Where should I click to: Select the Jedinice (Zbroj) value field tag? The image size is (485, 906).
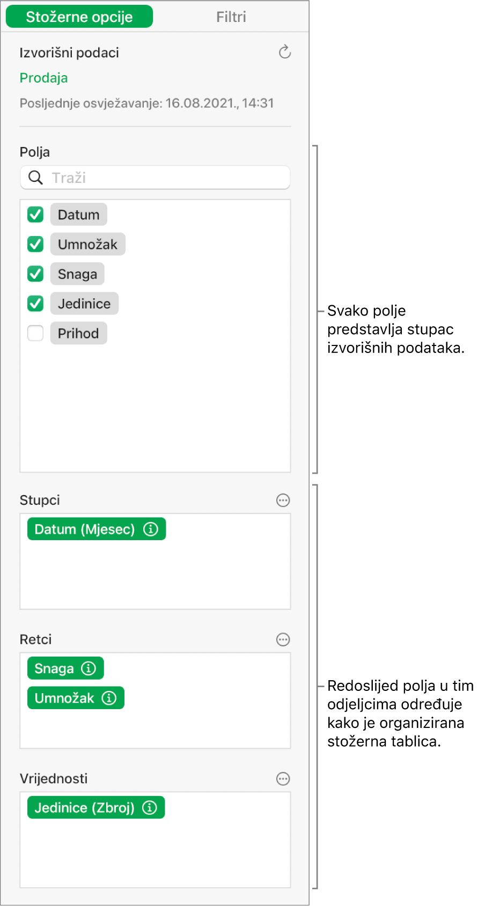pyautogui.click(x=84, y=808)
